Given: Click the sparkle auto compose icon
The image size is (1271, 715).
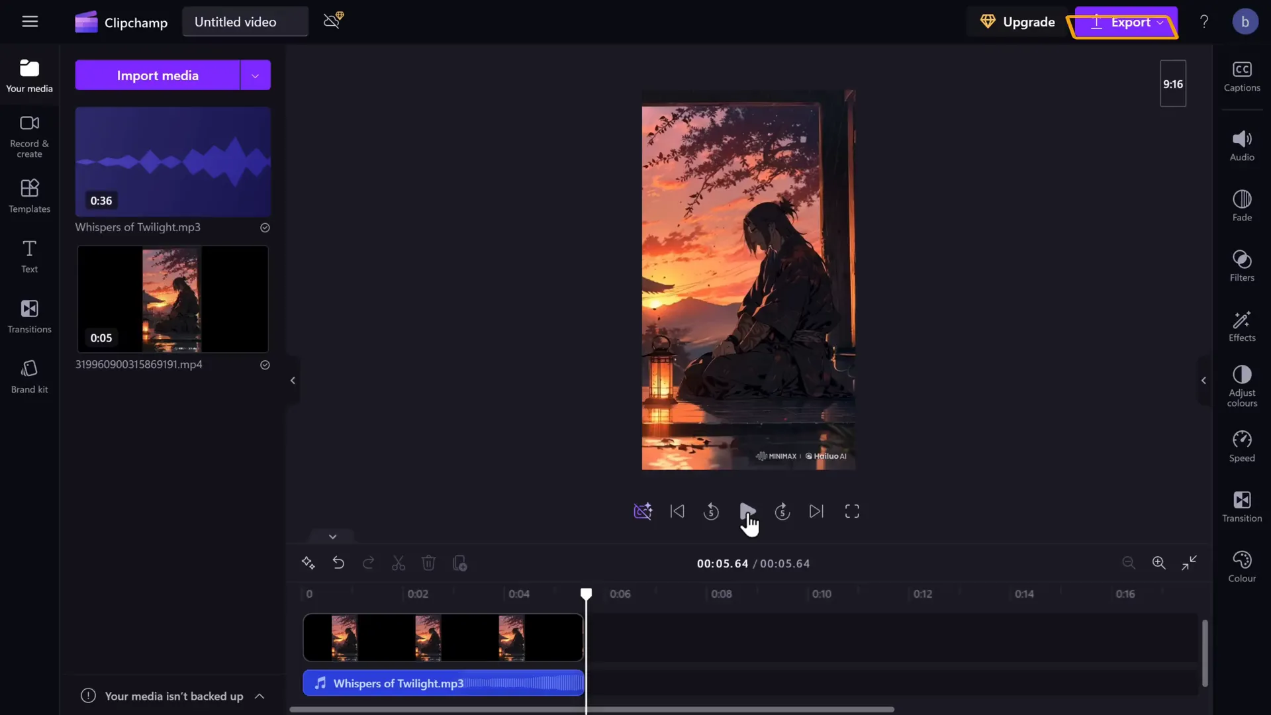Looking at the screenshot, I should [308, 563].
